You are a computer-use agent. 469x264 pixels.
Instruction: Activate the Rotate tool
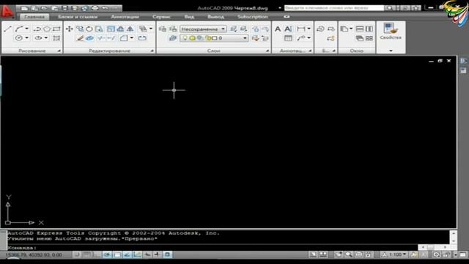89,29
